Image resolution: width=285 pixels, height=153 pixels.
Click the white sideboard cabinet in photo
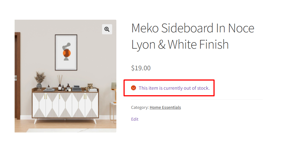(x=65, y=105)
